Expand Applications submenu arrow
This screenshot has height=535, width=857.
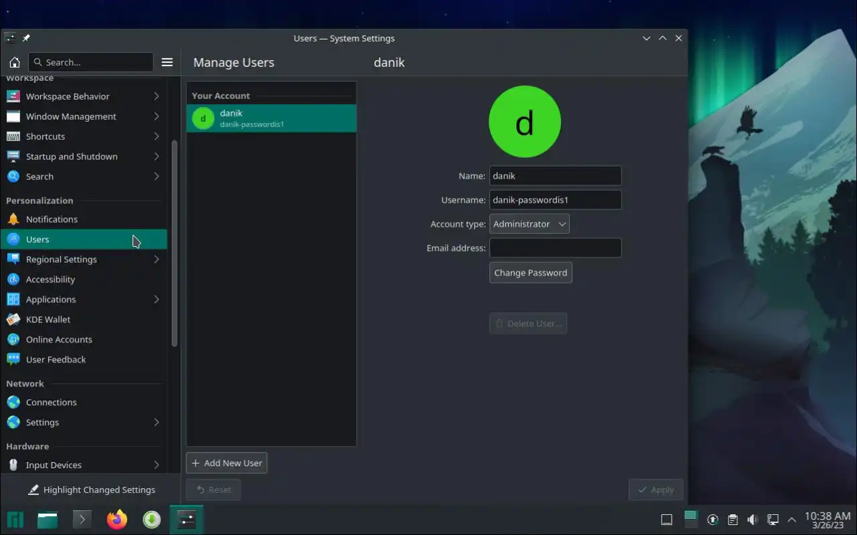click(x=156, y=300)
